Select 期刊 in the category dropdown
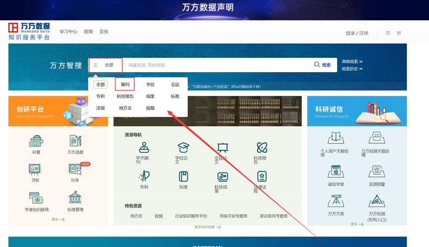This screenshot has width=429, height=247. tap(125, 84)
